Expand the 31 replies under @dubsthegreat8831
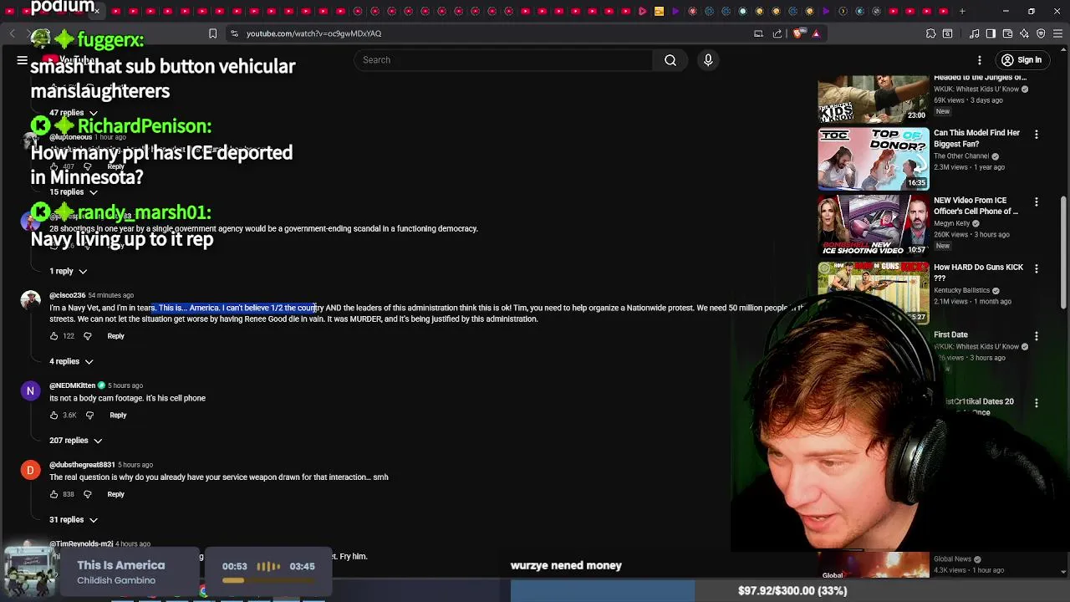Viewport: 1070px width, 602px height. coord(74,520)
